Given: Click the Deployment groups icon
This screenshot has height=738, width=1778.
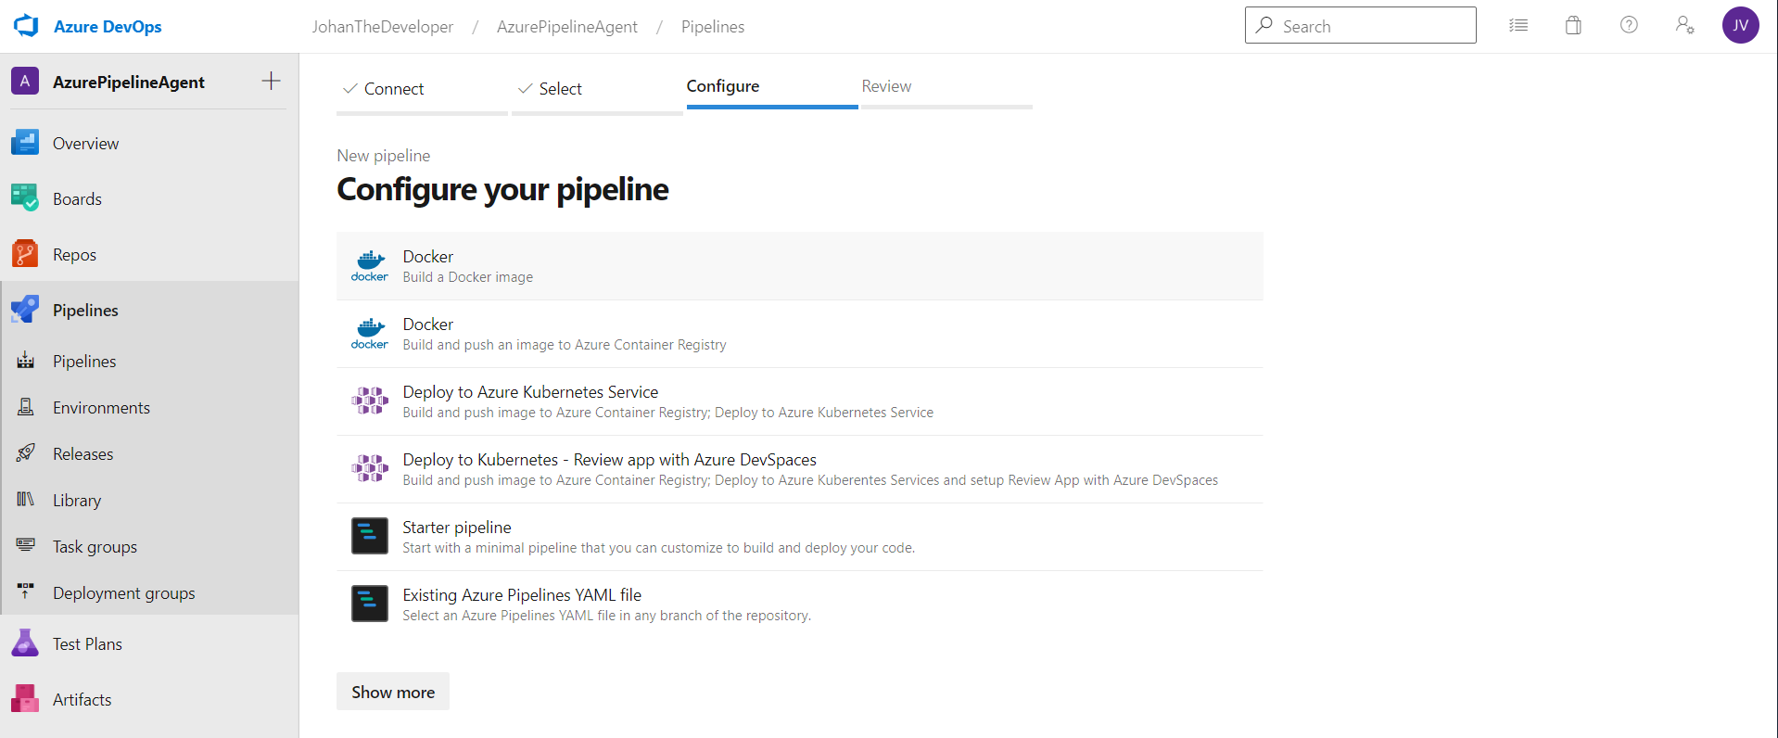Looking at the screenshot, I should click(26, 592).
